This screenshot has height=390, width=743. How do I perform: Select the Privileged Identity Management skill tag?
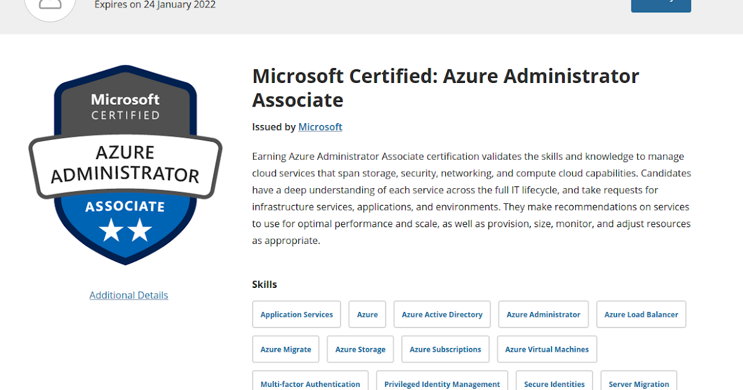pyautogui.click(x=441, y=383)
